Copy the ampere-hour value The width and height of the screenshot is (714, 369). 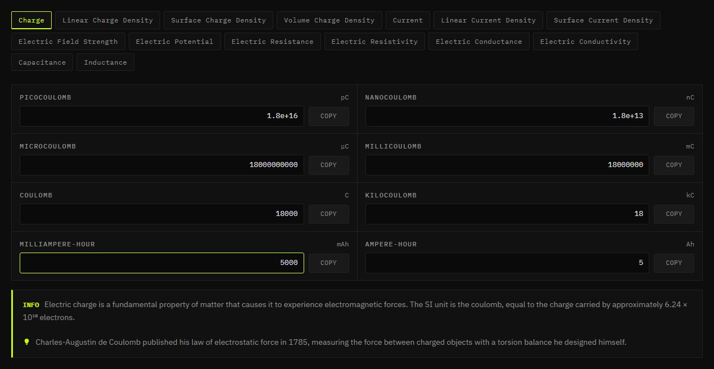pyautogui.click(x=674, y=263)
